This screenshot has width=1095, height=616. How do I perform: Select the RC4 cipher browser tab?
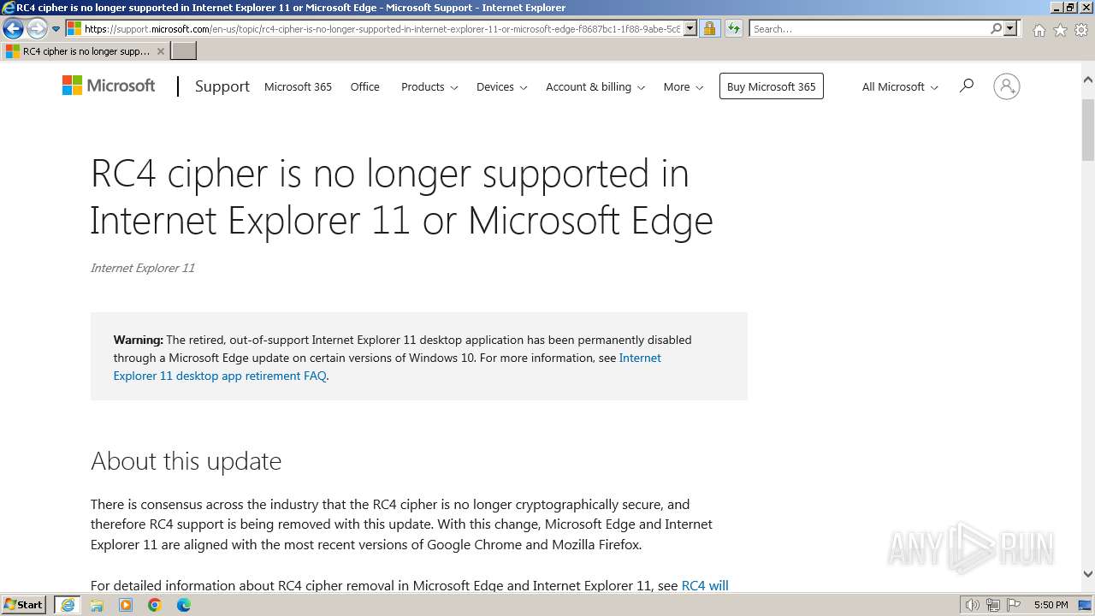(85, 51)
